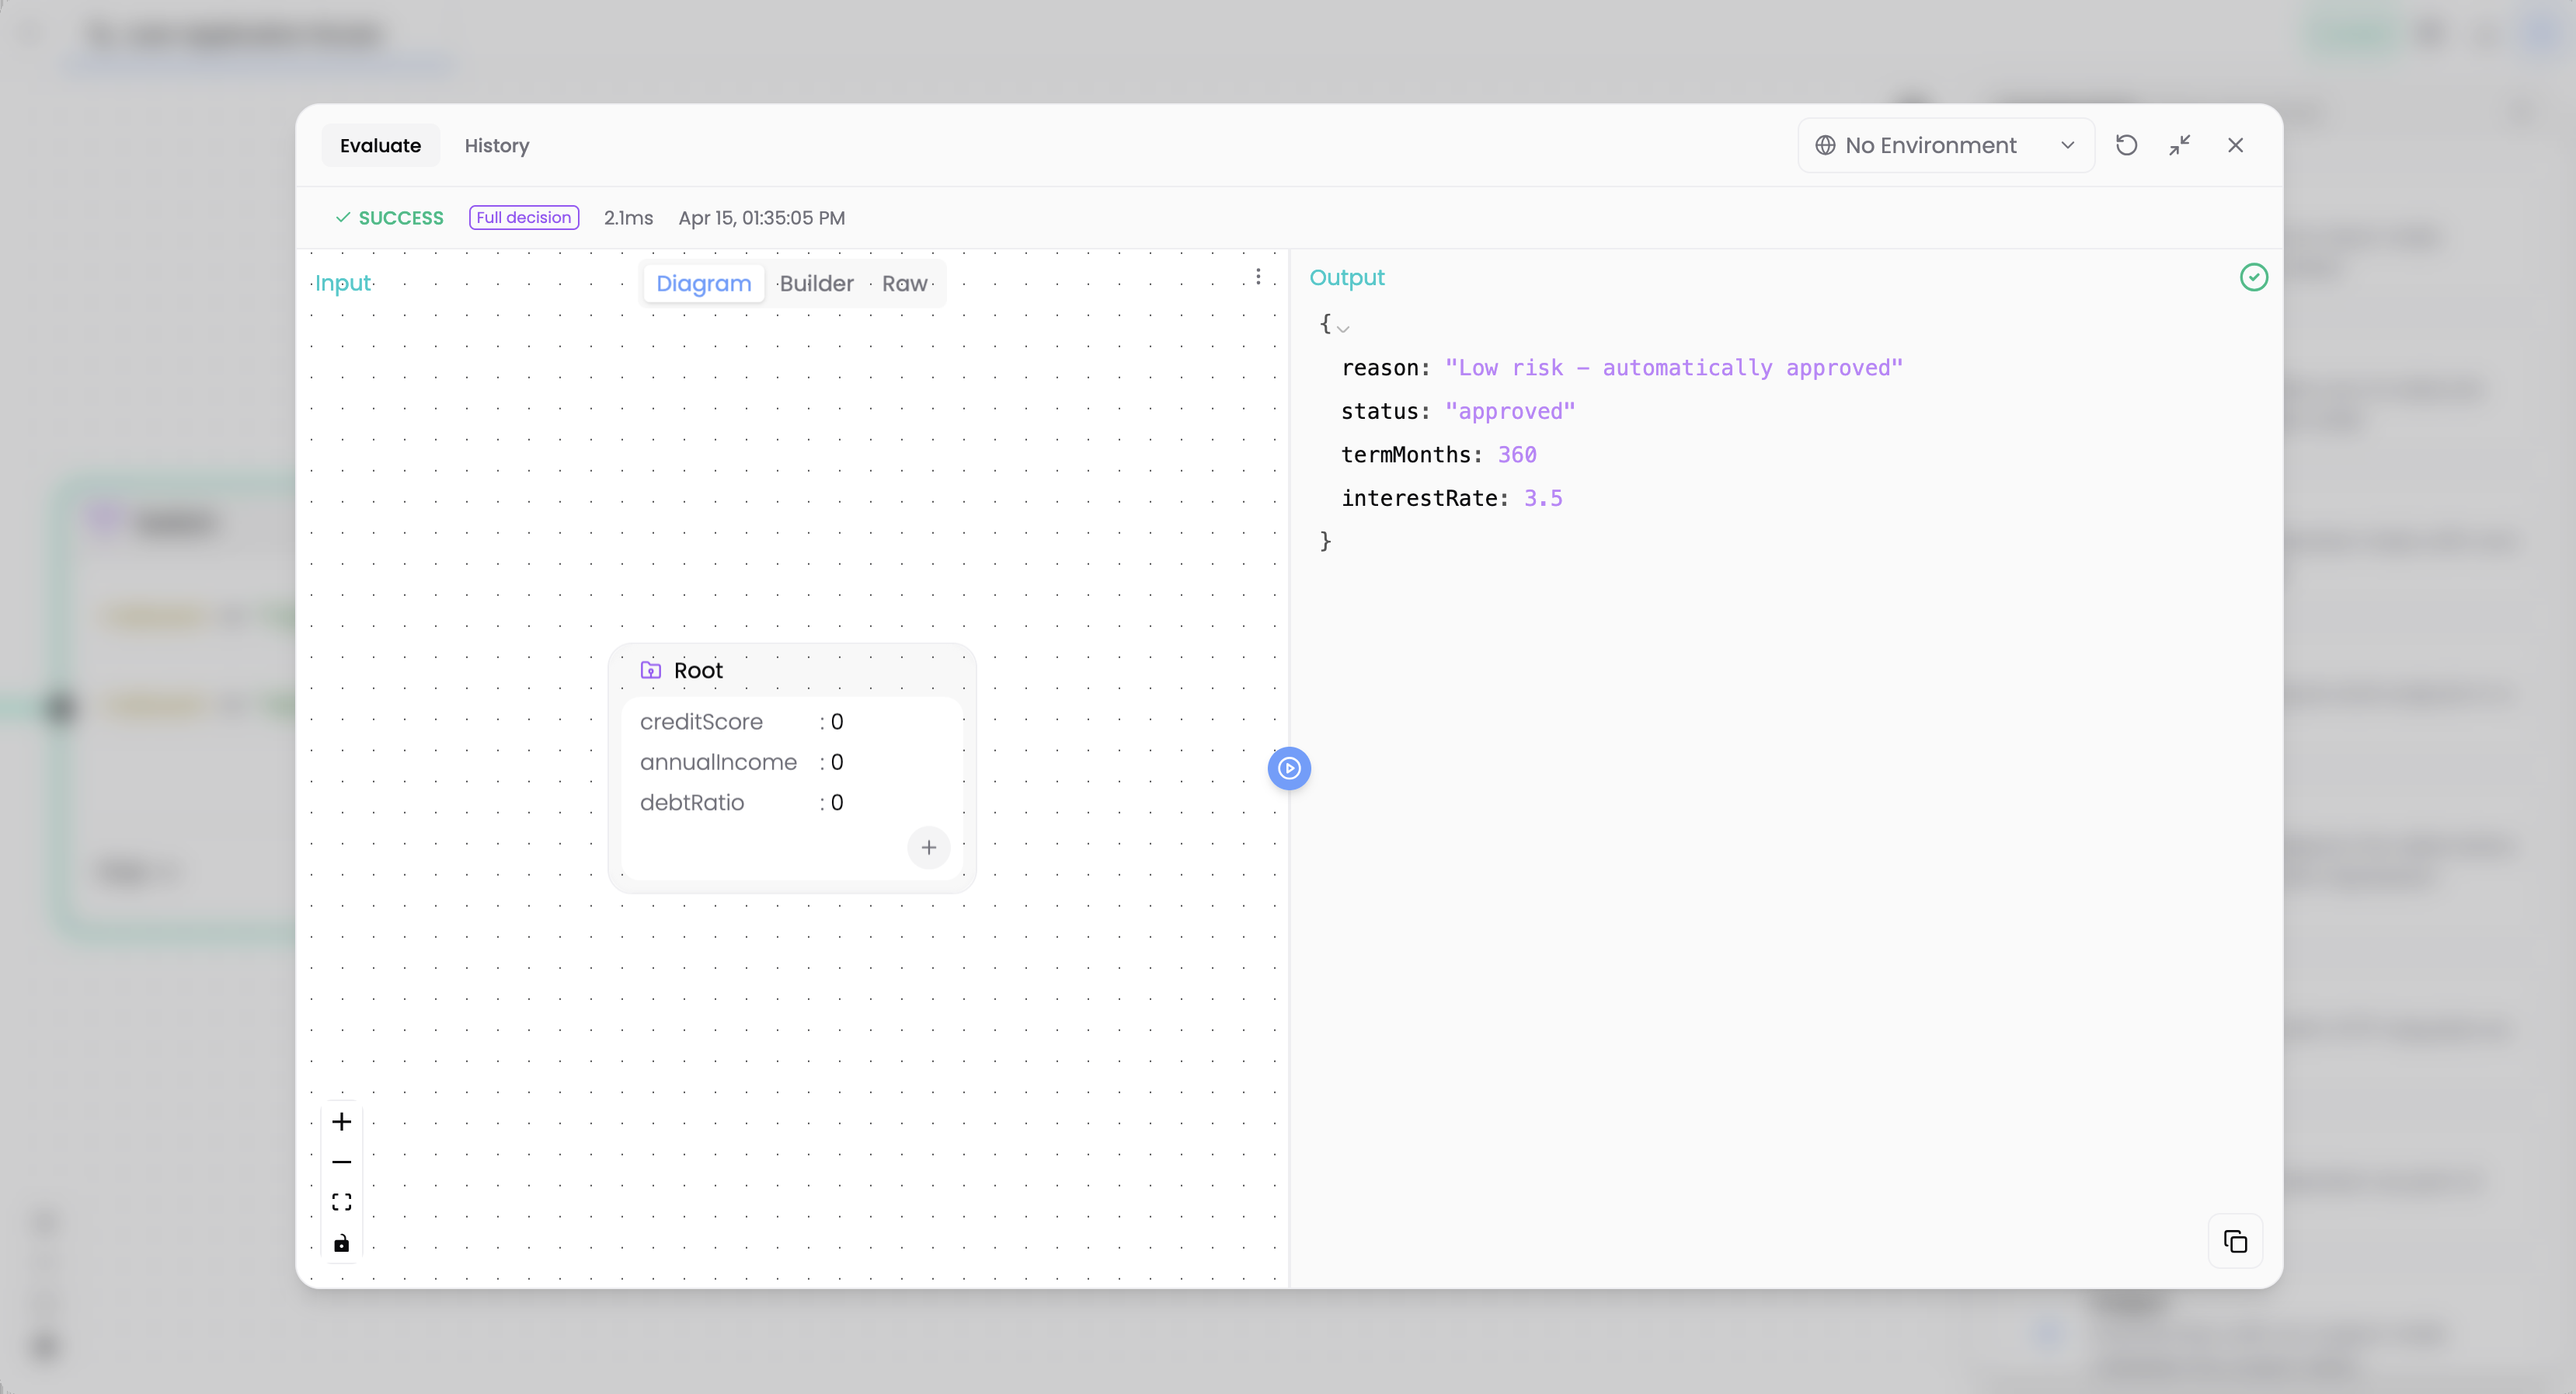Switch the input view to Builder
This screenshot has height=1394, width=2576.
point(816,283)
